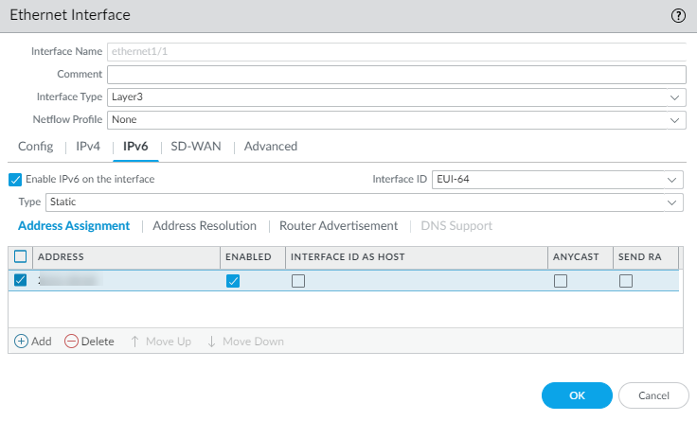The width and height of the screenshot is (697, 421).
Task: Click the Move Up arrow icon
Action: click(135, 342)
